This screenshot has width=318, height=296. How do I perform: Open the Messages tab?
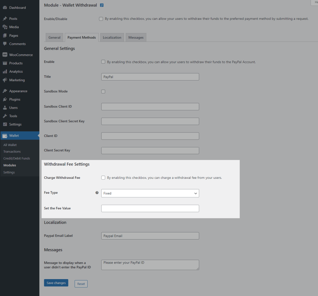point(136,37)
